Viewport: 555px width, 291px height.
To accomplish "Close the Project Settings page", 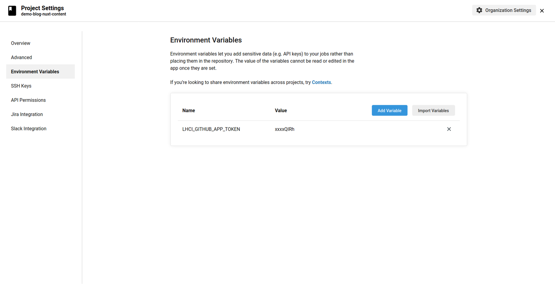I will point(542,11).
